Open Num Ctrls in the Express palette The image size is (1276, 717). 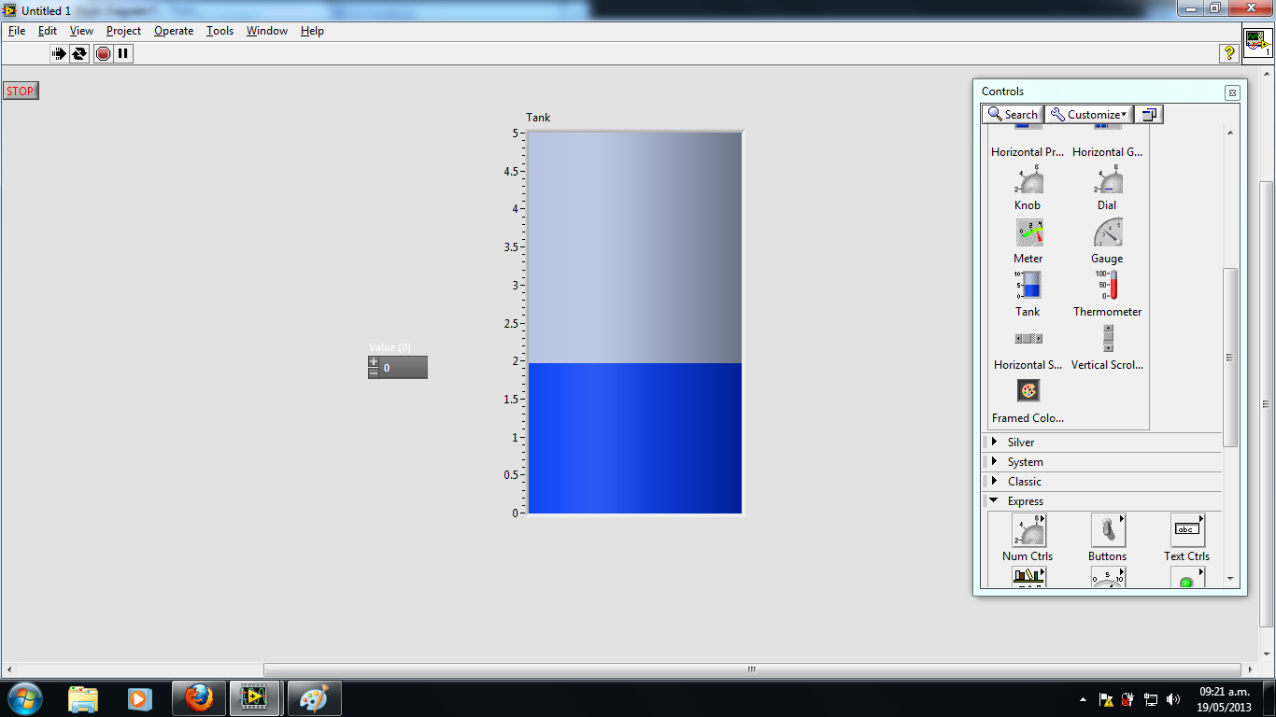(1028, 530)
